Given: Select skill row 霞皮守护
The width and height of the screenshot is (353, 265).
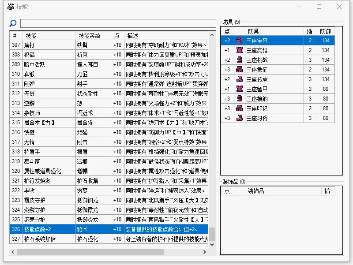Looking at the screenshot, I should tap(109, 200).
